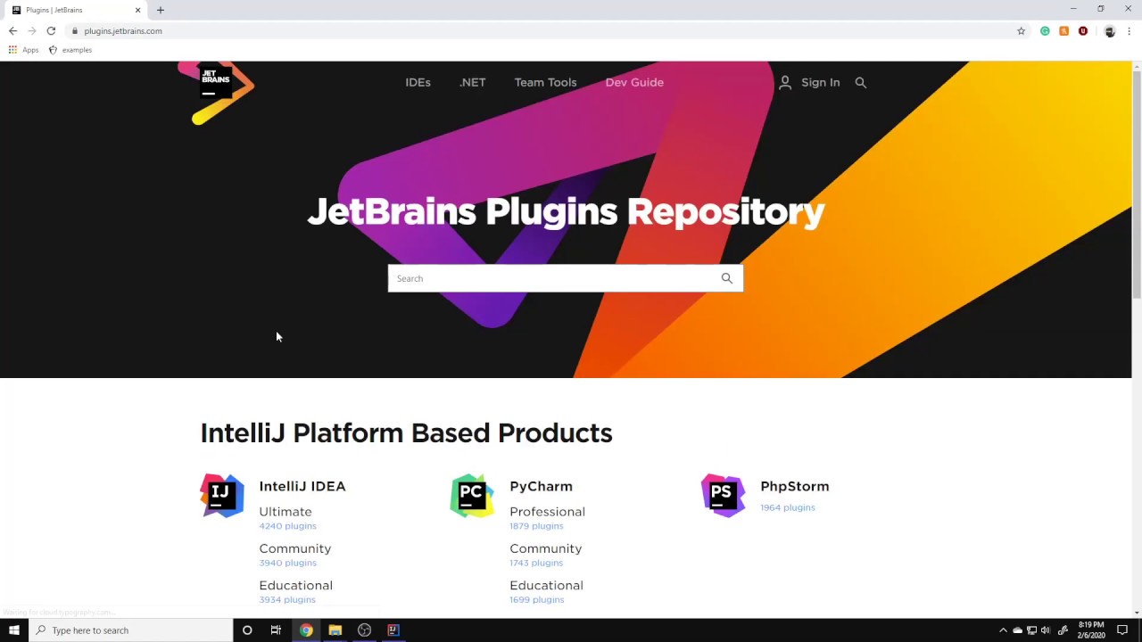This screenshot has width=1142, height=642.
Task: Click the scrollbar down arrow
Action: [1137, 612]
